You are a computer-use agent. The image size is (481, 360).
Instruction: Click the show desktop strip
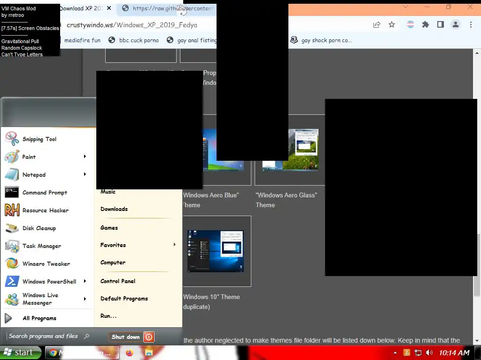pos(478,352)
